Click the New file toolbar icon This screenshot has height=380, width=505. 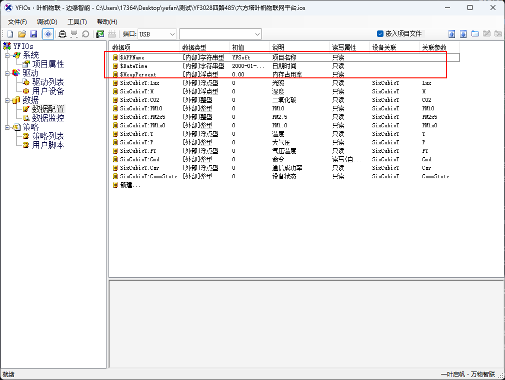point(10,34)
